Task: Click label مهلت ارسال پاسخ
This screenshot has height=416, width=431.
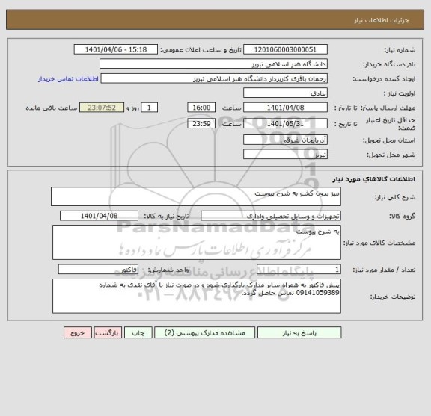Action: click(388, 108)
